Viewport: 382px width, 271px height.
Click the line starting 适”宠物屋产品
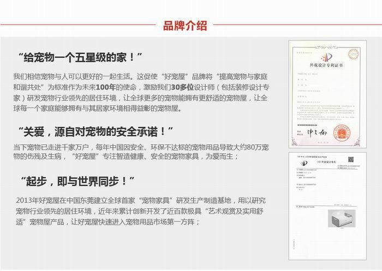[x=108, y=222]
